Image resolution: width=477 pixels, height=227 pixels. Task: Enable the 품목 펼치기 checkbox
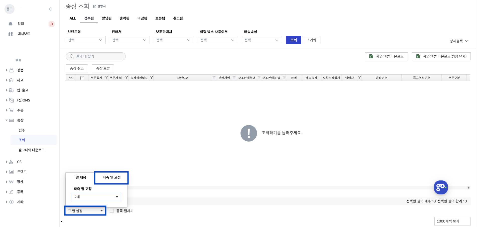(112, 211)
